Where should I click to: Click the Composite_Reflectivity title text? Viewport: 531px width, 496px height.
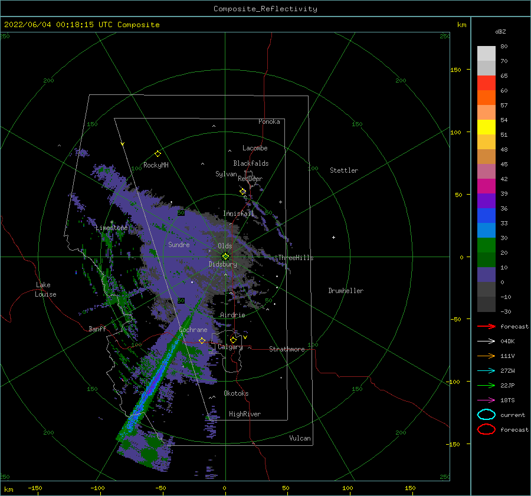point(265,9)
